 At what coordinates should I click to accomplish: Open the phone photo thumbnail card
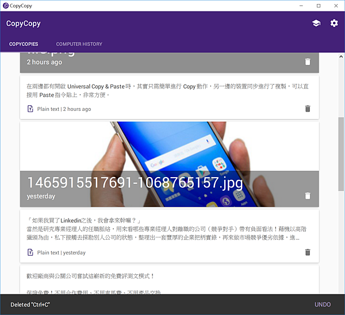tap(170, 164)
